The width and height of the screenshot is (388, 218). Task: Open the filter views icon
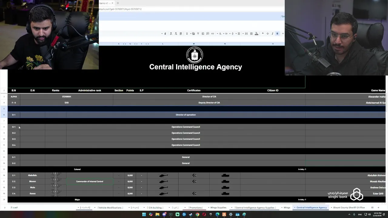pyautogui.click(x=193, y=34)
